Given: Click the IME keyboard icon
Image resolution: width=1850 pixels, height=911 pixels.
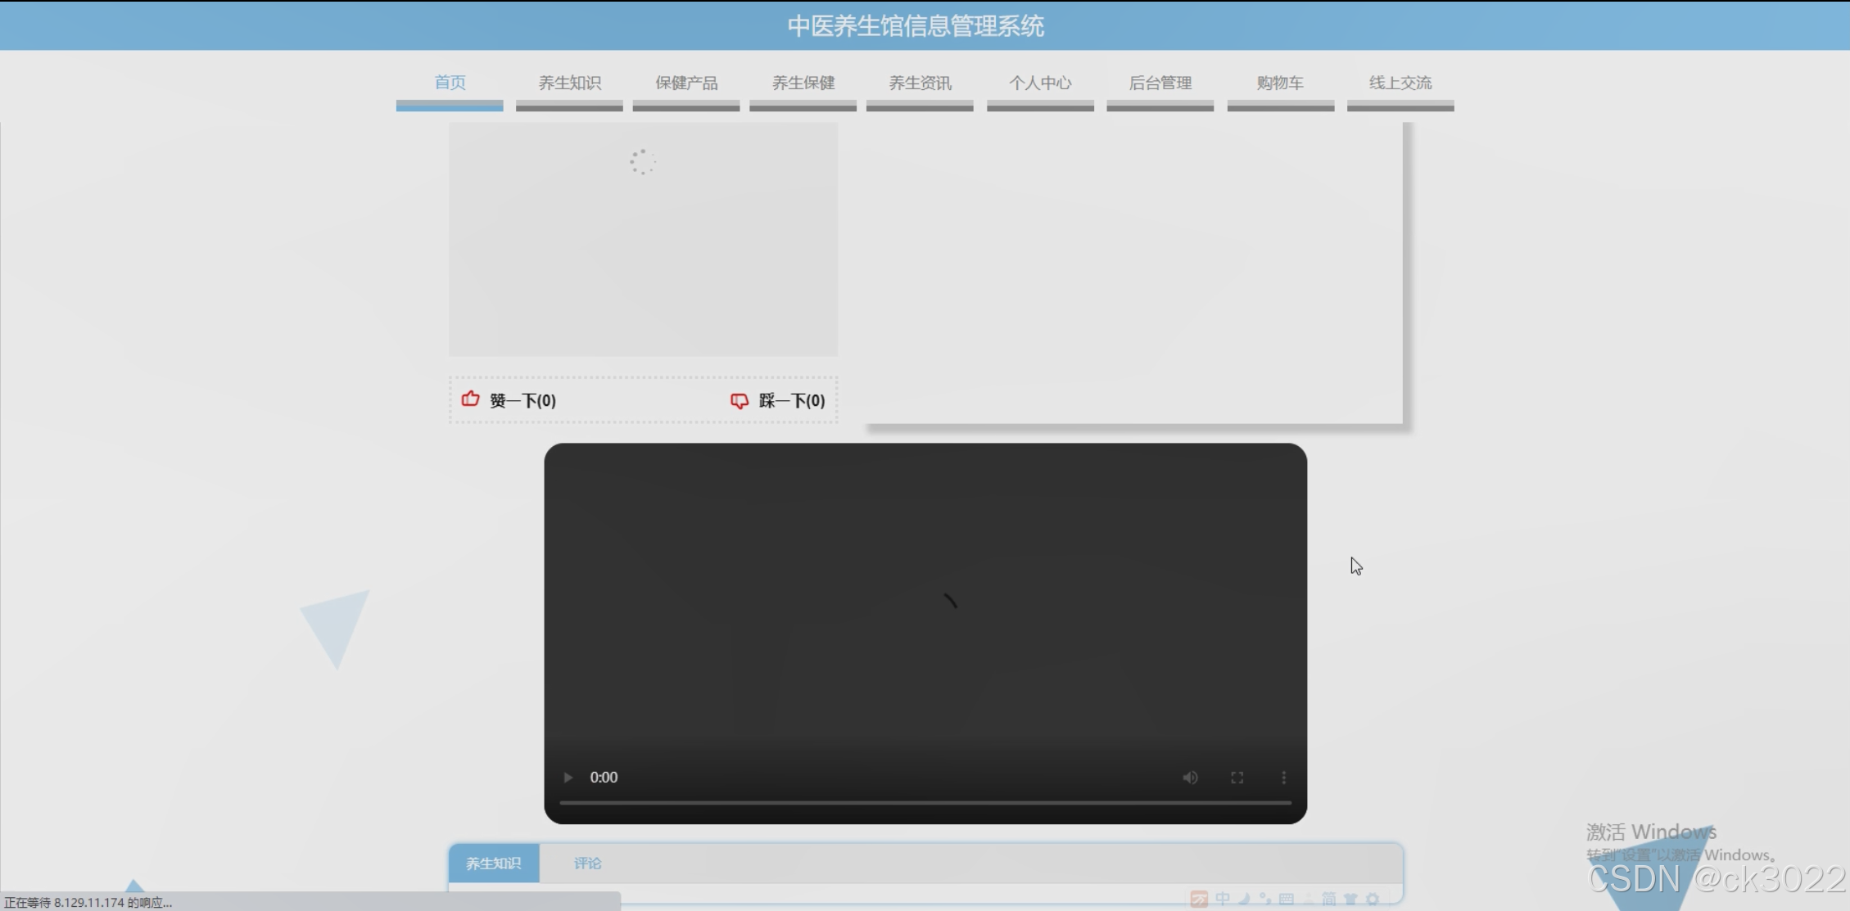Looking at the screenshot, I should [x=1287, y=899].
